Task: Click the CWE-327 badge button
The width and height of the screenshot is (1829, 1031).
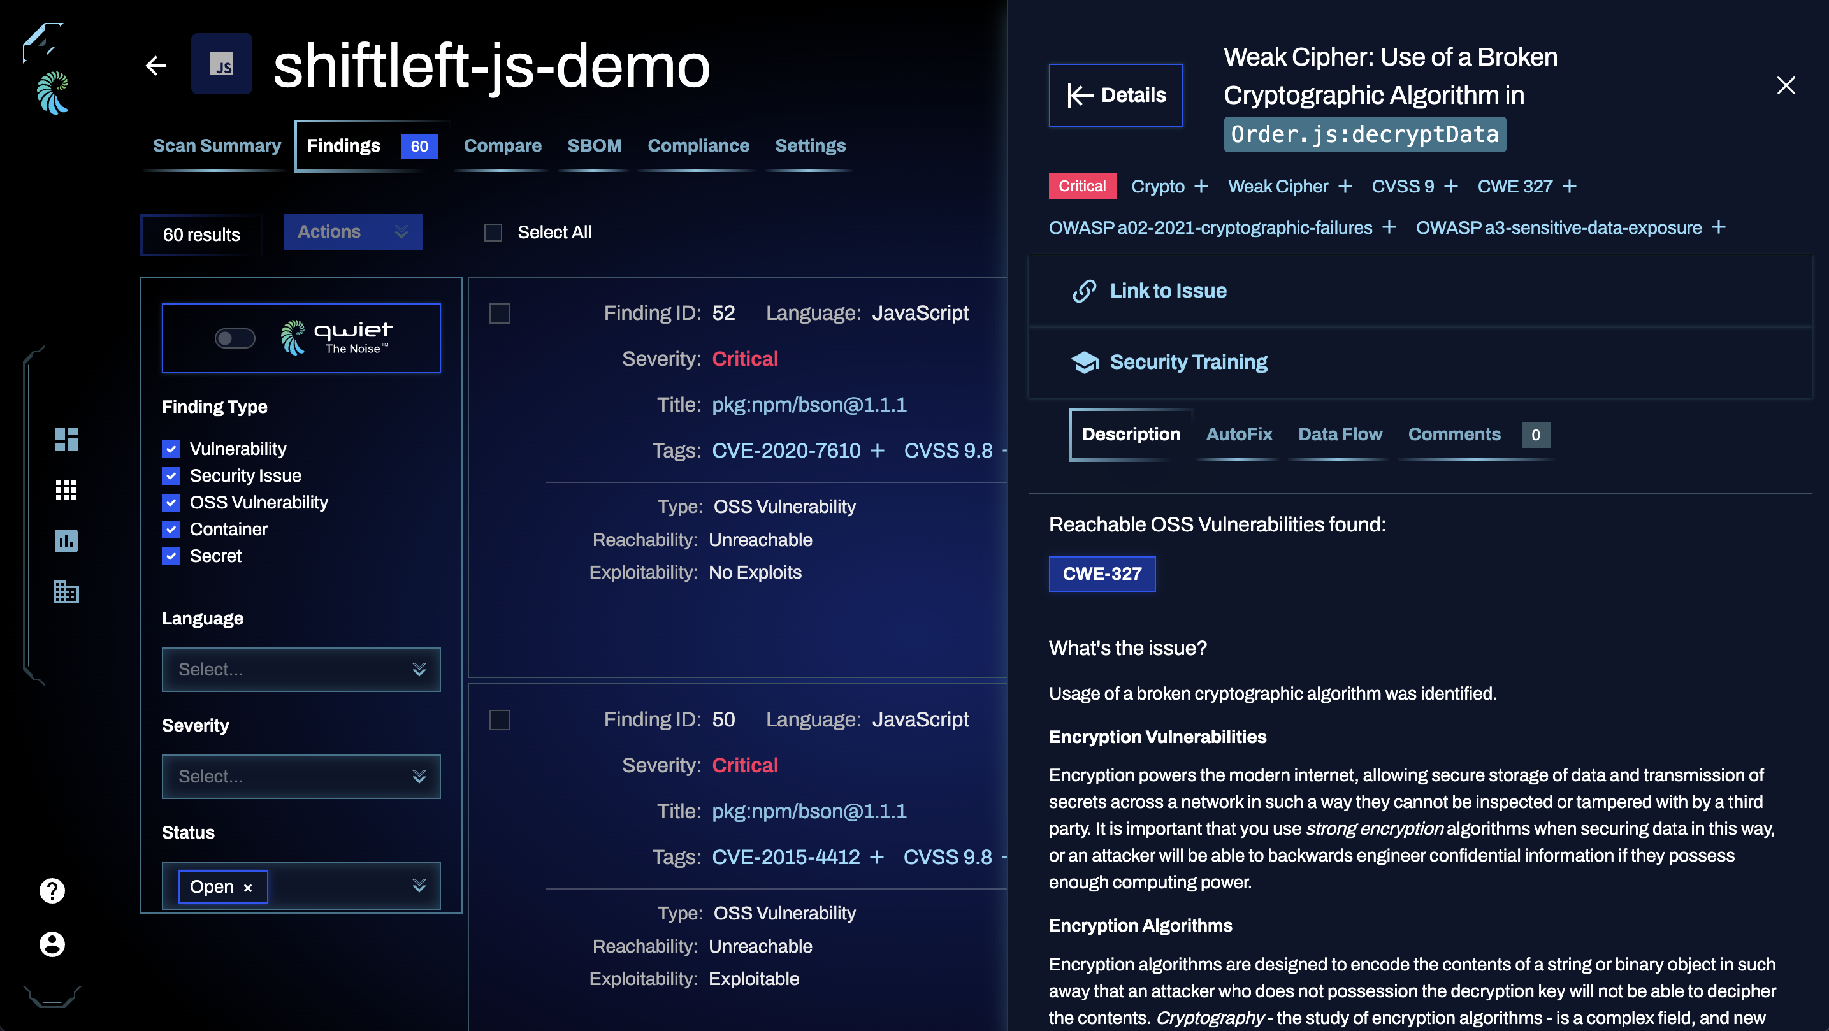Action: pyautogui.click(x=1102, y=573)
